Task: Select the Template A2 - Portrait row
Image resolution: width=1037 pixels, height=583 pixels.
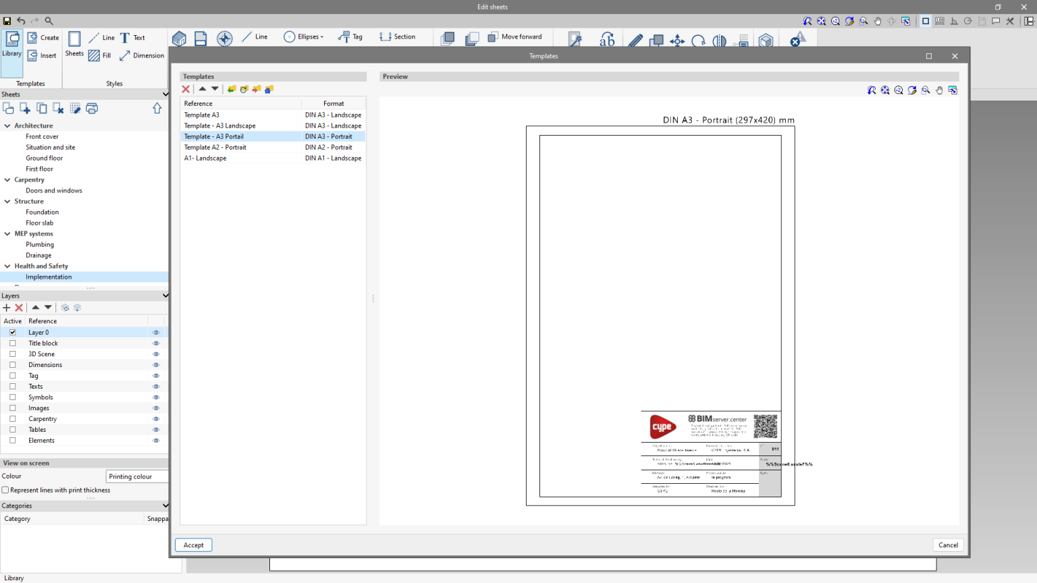Action: 216,147
